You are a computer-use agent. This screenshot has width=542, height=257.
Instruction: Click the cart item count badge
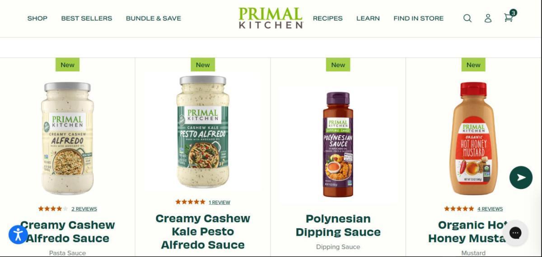point(513,13)
